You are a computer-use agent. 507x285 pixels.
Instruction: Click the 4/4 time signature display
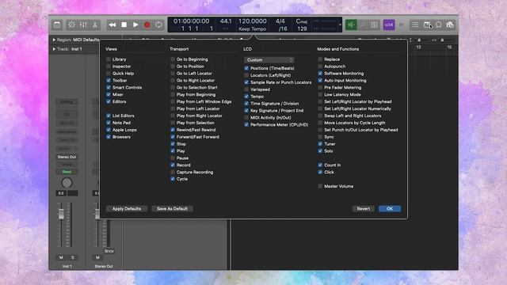(280, 21)
